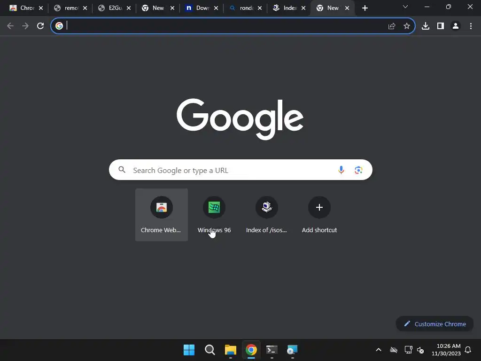Click the share page icon in address bar
This screenshot has height=361, width=481.
point(392,26)
